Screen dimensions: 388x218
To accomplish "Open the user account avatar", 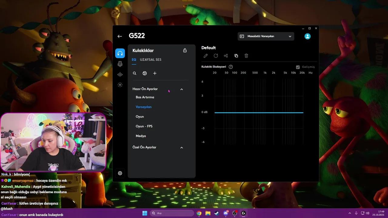I will coord(307,36).
